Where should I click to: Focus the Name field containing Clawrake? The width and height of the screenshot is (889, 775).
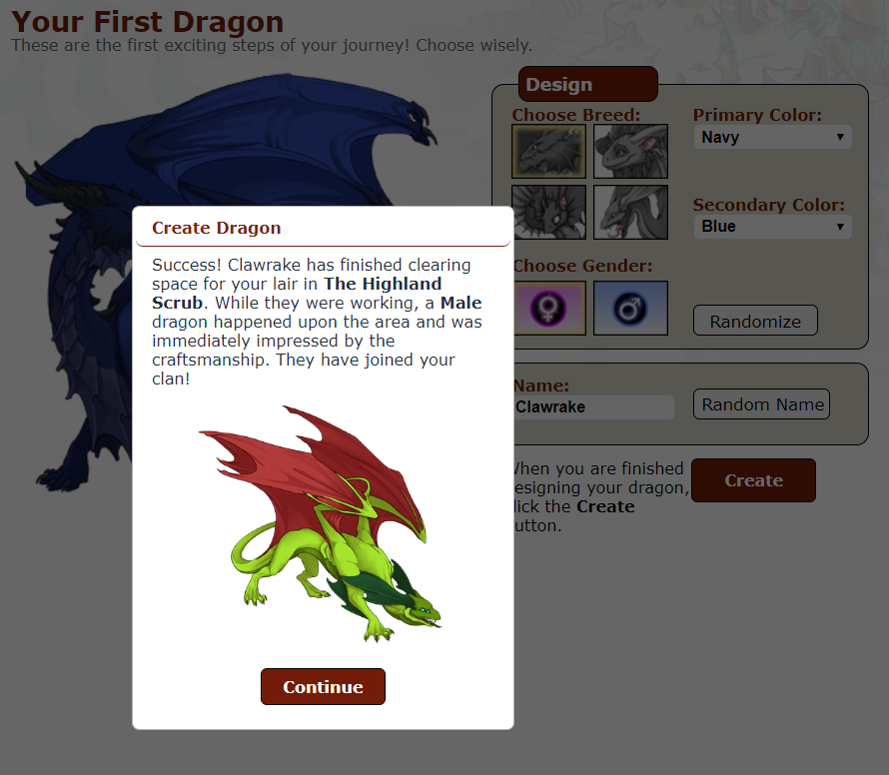[593, 407]
